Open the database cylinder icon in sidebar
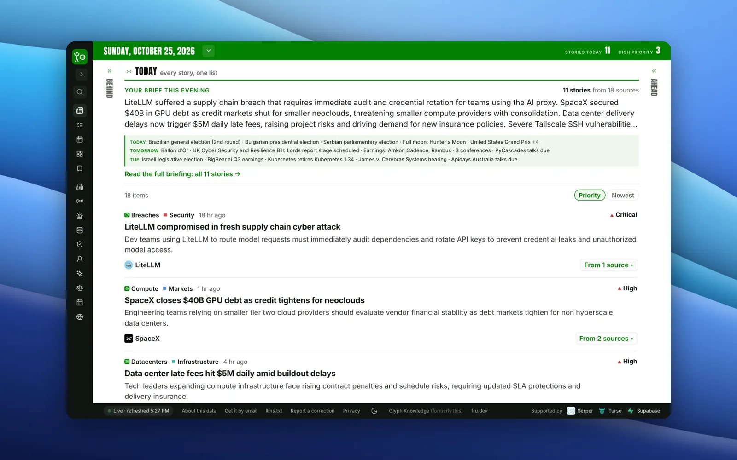Image resolution: width=737 pixels, height=460 pixels. click(80, 230)
